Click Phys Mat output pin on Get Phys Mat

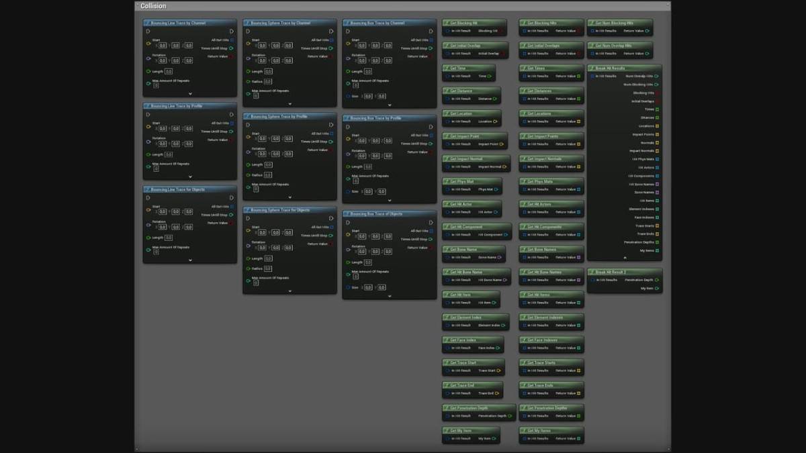496,189
